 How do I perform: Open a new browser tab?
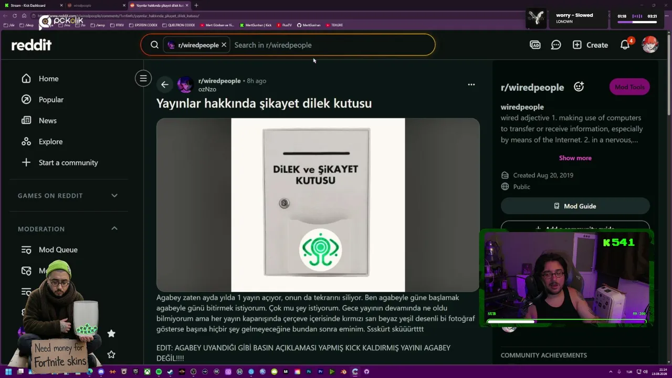[196, 5]
